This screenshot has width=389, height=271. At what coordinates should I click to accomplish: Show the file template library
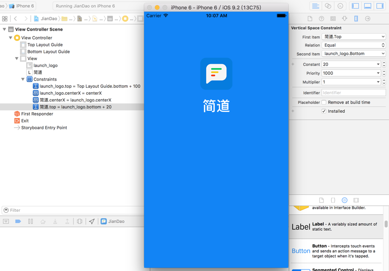321,200
